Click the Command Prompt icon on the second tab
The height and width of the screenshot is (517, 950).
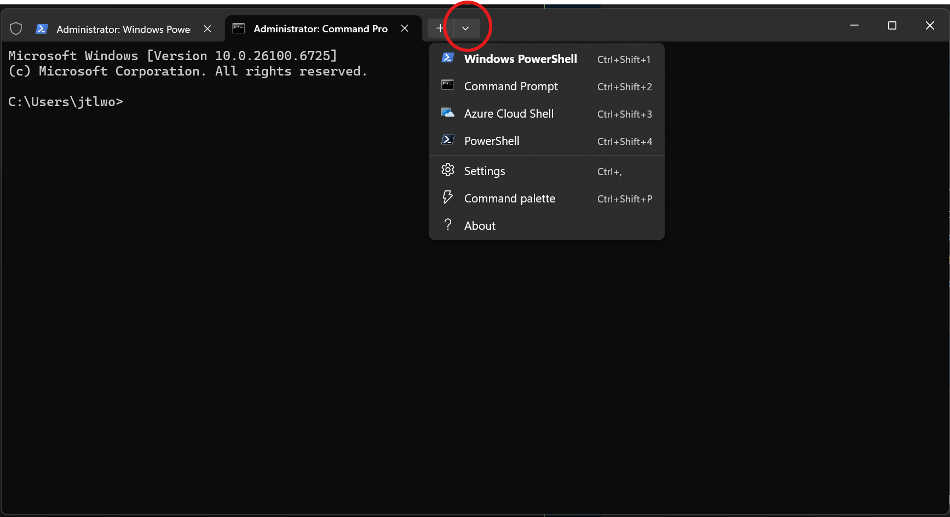click(239, 28)
